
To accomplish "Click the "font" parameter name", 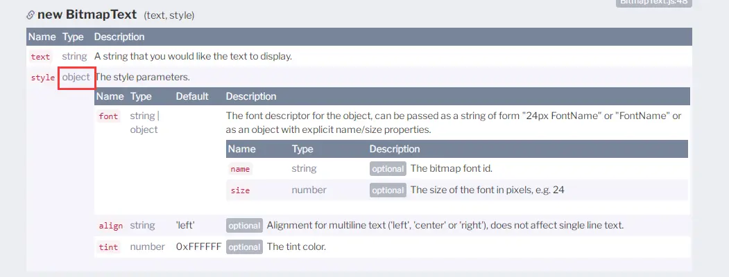I will click(x=108, y=116).
